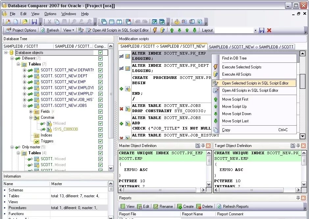
Task: Click the Move Script Last toolbar arrow
Action: [195, 30]
